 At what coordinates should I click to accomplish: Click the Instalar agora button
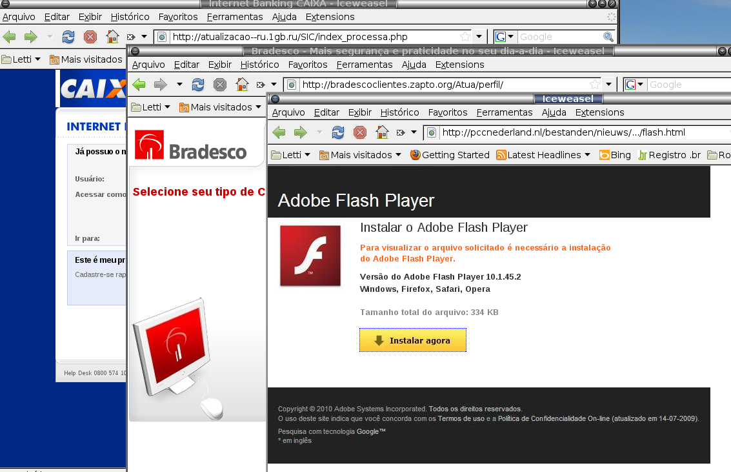pos(412,340)
